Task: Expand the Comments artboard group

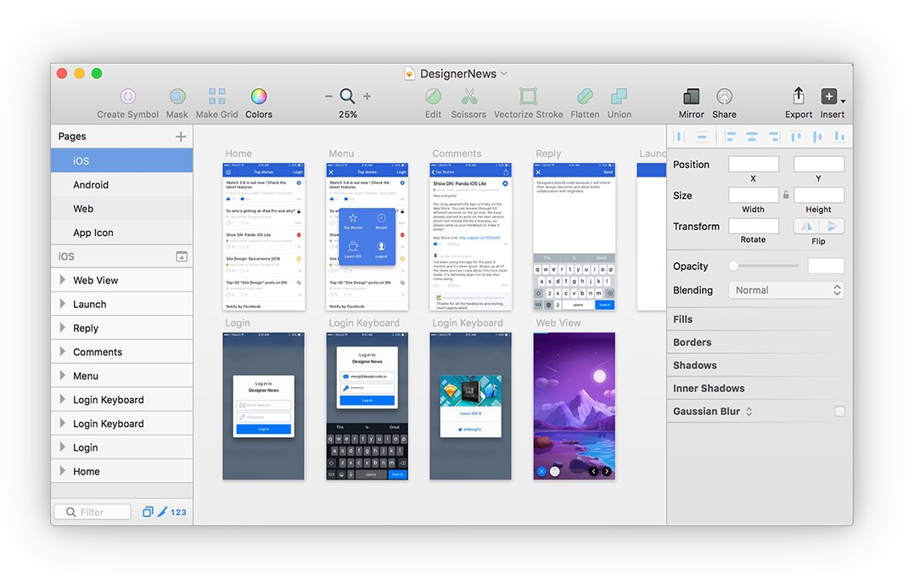Action: point(62,351)
